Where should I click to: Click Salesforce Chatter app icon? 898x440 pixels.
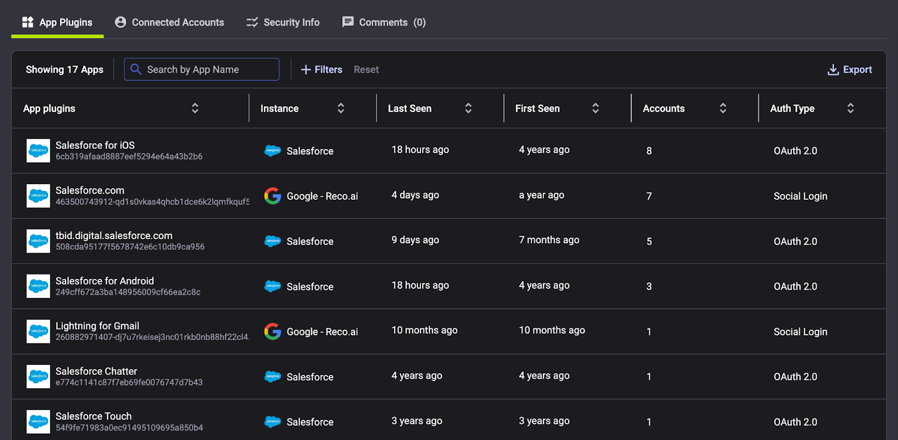[x=38, y=377]
